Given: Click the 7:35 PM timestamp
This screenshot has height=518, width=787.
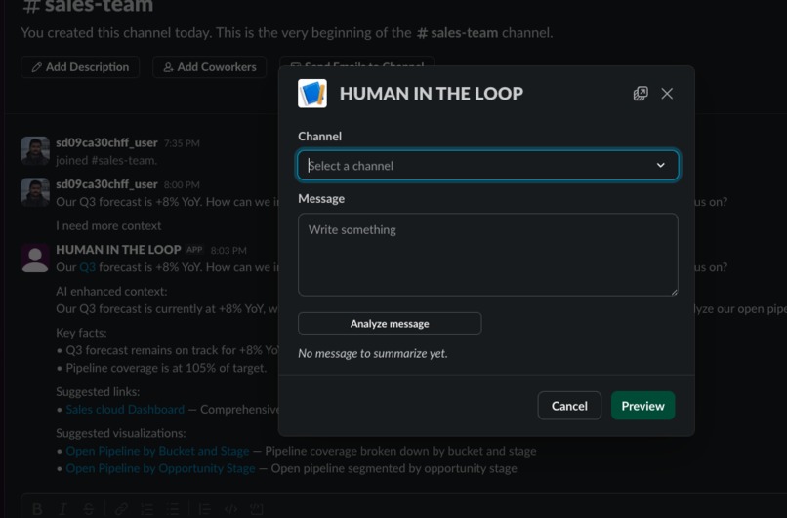Looking at the screenshot, I should click(182, 143).
